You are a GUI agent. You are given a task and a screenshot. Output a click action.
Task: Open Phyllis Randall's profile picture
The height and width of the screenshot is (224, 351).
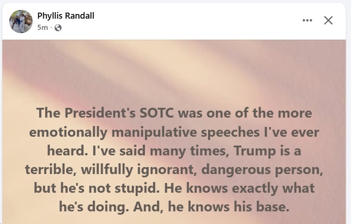[x=21, y=21]
